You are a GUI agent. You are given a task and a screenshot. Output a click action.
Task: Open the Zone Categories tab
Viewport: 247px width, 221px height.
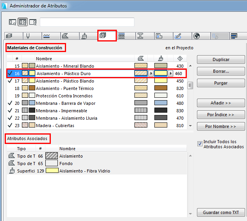click(x=163, y=36)
